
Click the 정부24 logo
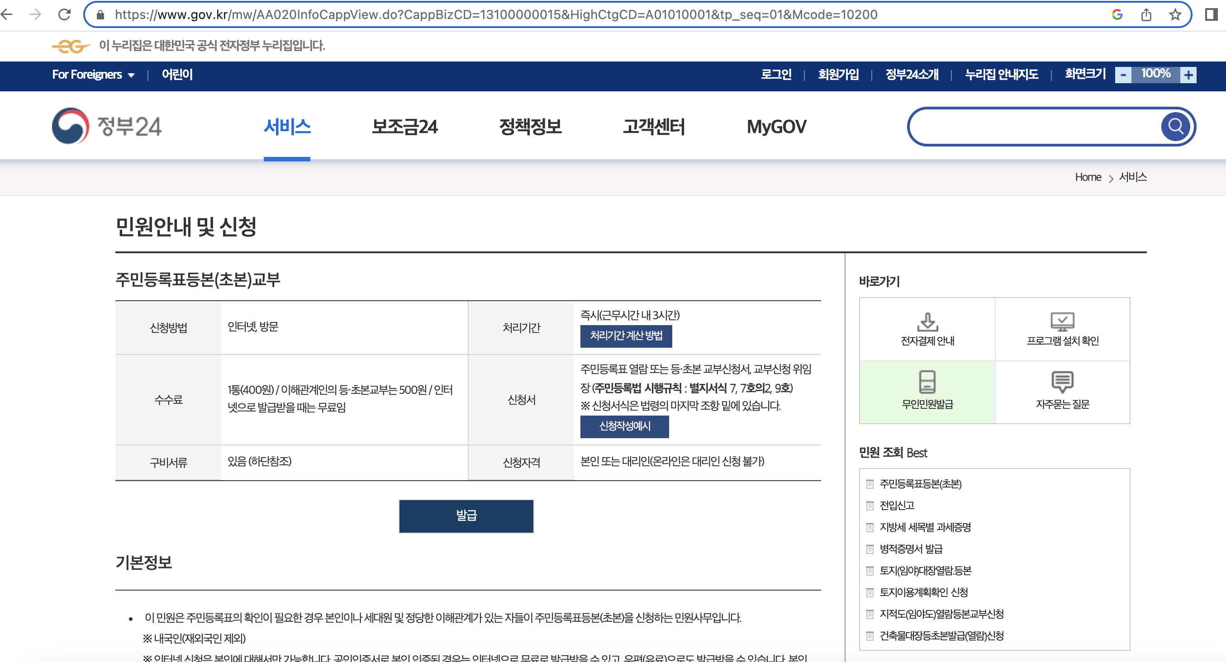tap(107, 127)
